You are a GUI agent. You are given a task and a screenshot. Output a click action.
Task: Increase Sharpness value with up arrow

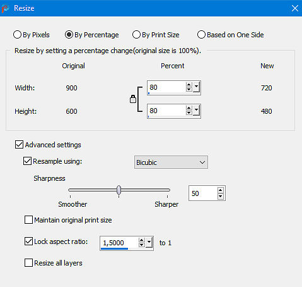point(220,190)
